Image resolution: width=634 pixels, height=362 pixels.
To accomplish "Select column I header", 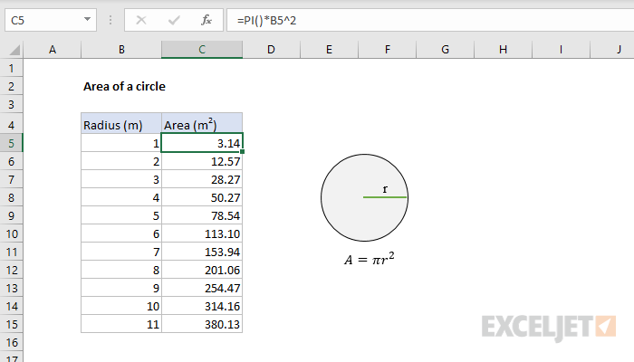I will [561, 50].
